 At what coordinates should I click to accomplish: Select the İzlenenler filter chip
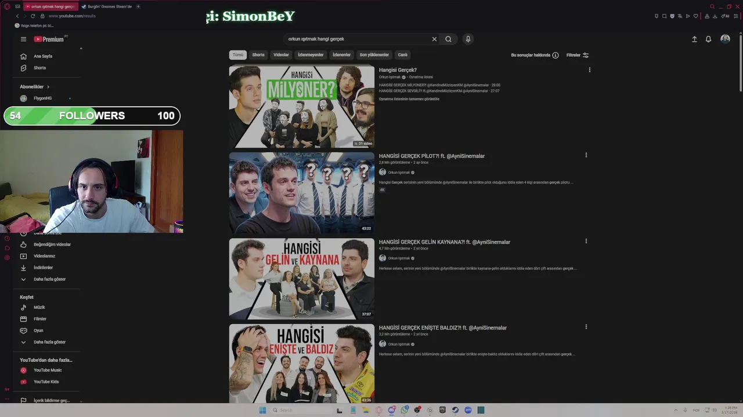[x=341, y=55]
